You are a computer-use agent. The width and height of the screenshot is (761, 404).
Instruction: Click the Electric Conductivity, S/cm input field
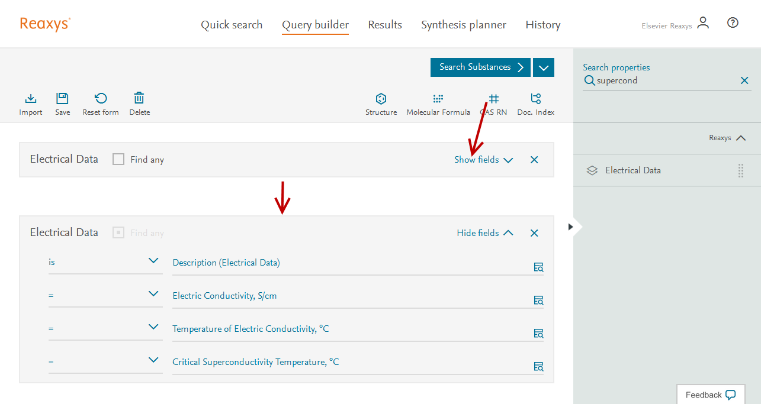click(x=349, y=296)
